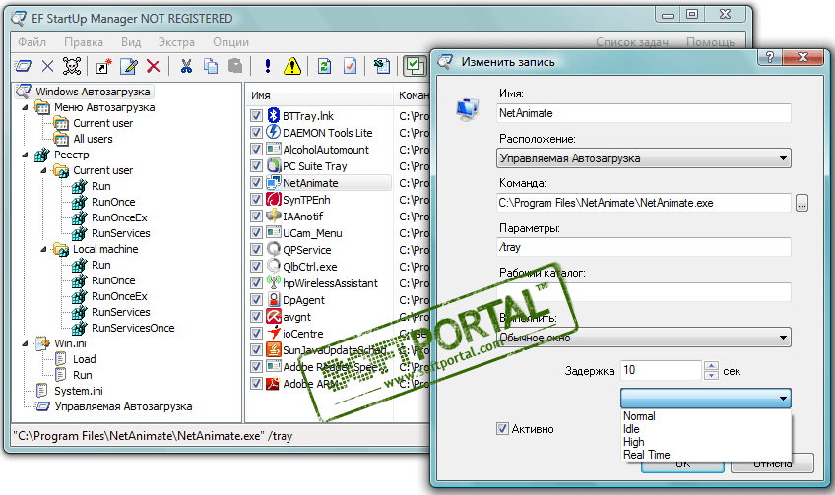Image resolution: width=835 pixels, height=495 pixels.
Task: Collapse the priority combo box arrow
Action: 783,399
